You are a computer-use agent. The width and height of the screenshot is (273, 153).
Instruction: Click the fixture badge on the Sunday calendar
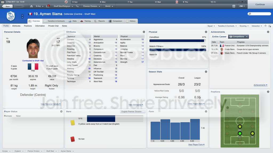tap(66, 2)
